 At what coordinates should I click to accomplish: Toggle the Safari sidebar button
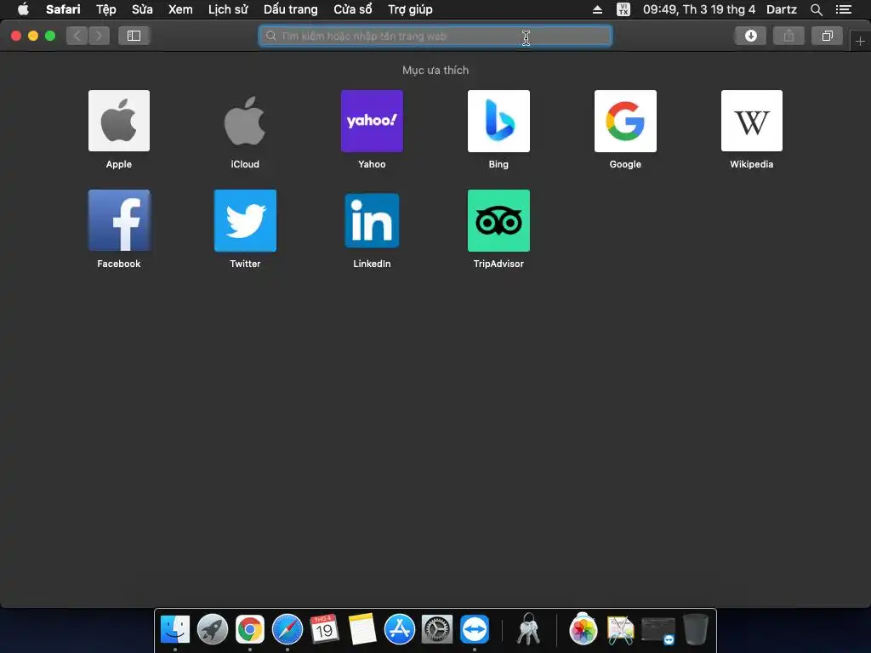pos(134,36)
